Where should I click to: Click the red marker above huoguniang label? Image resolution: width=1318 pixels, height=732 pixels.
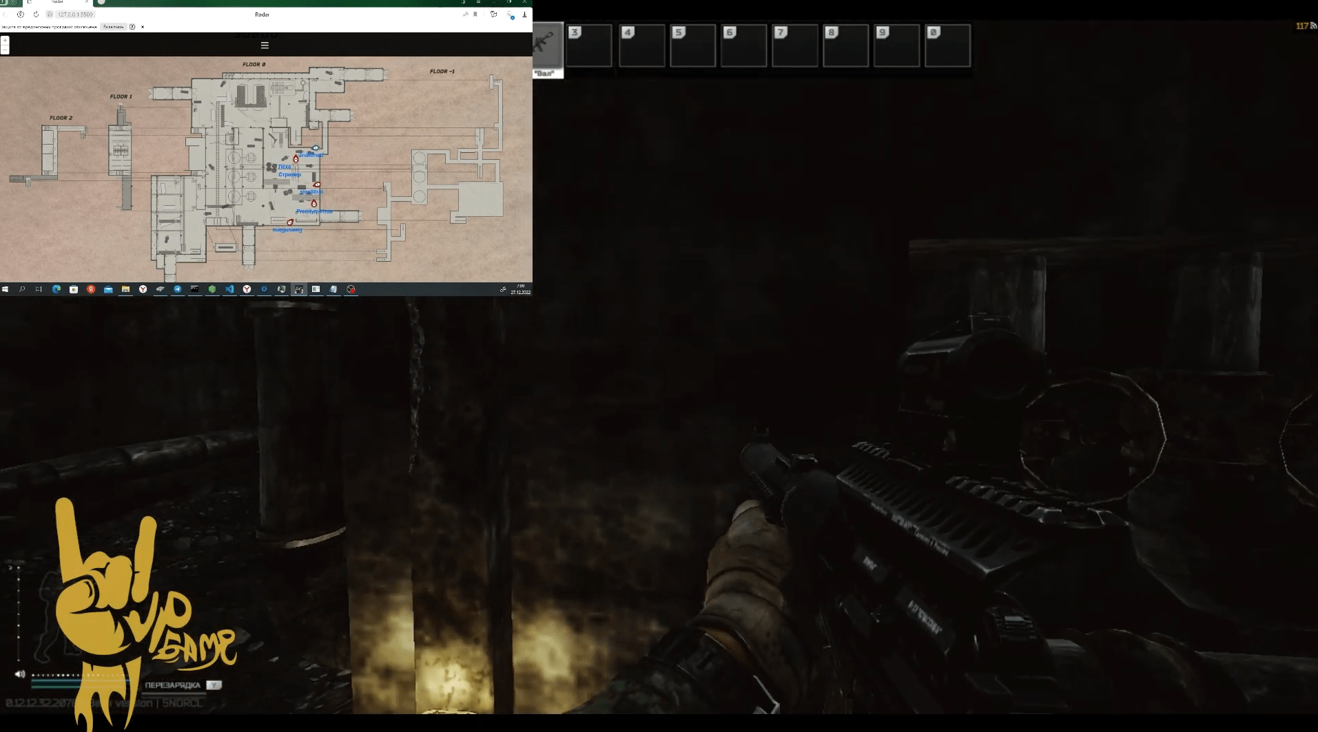pyautogui.click(x=290, y=222)
